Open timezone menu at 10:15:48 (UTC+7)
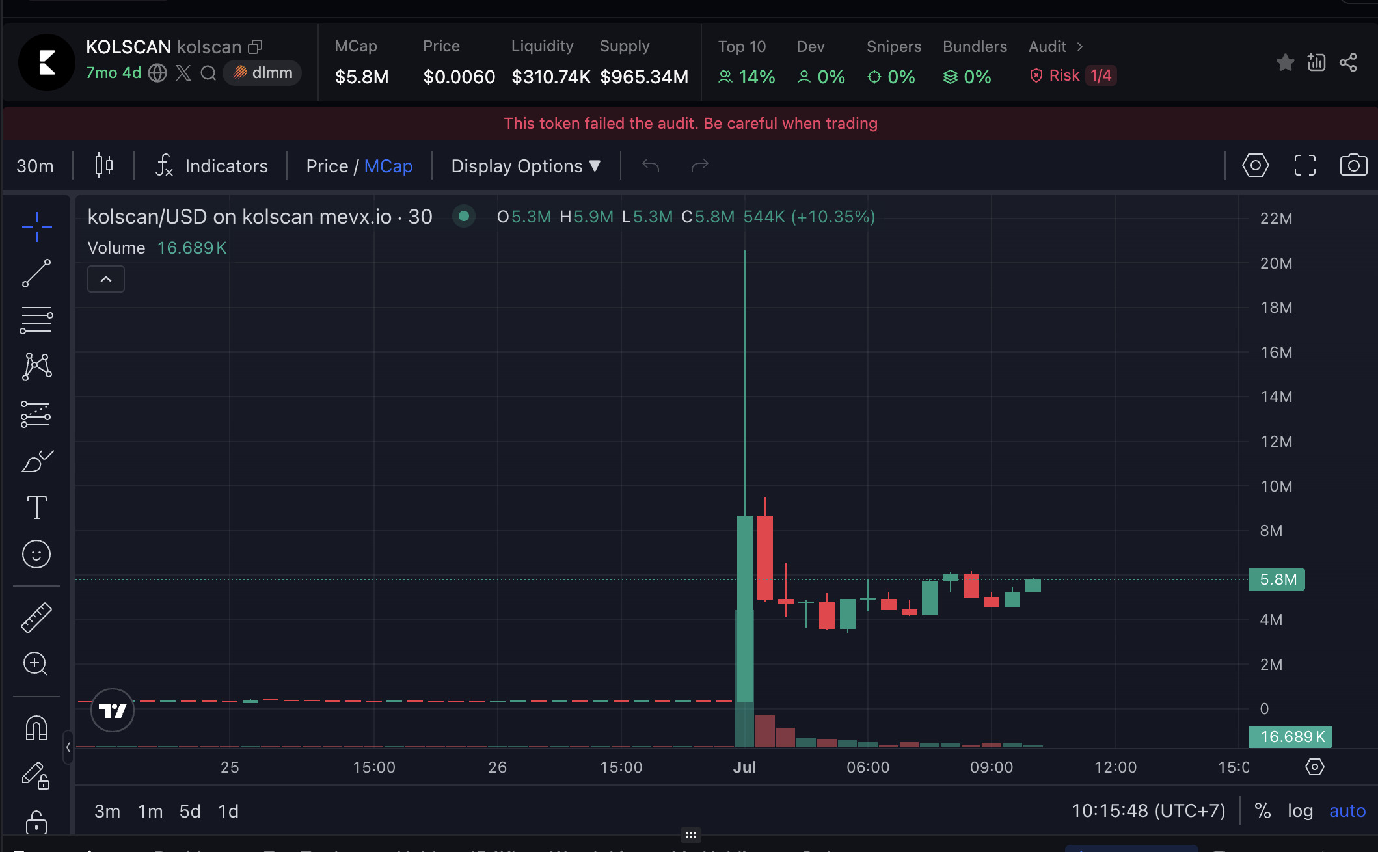Screen dimensions: 1378x852 click(x=1148, y=810)
